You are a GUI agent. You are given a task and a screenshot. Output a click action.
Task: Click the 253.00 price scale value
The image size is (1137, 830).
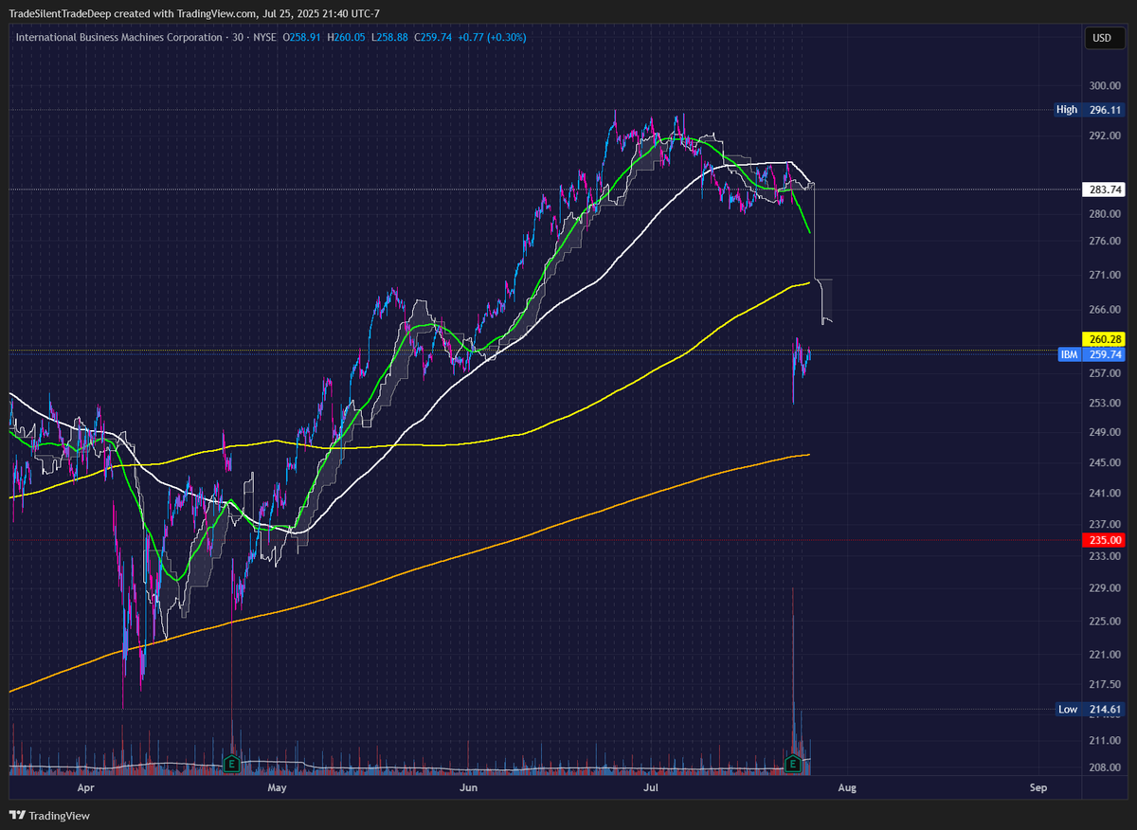click(x=1104, y=403)
